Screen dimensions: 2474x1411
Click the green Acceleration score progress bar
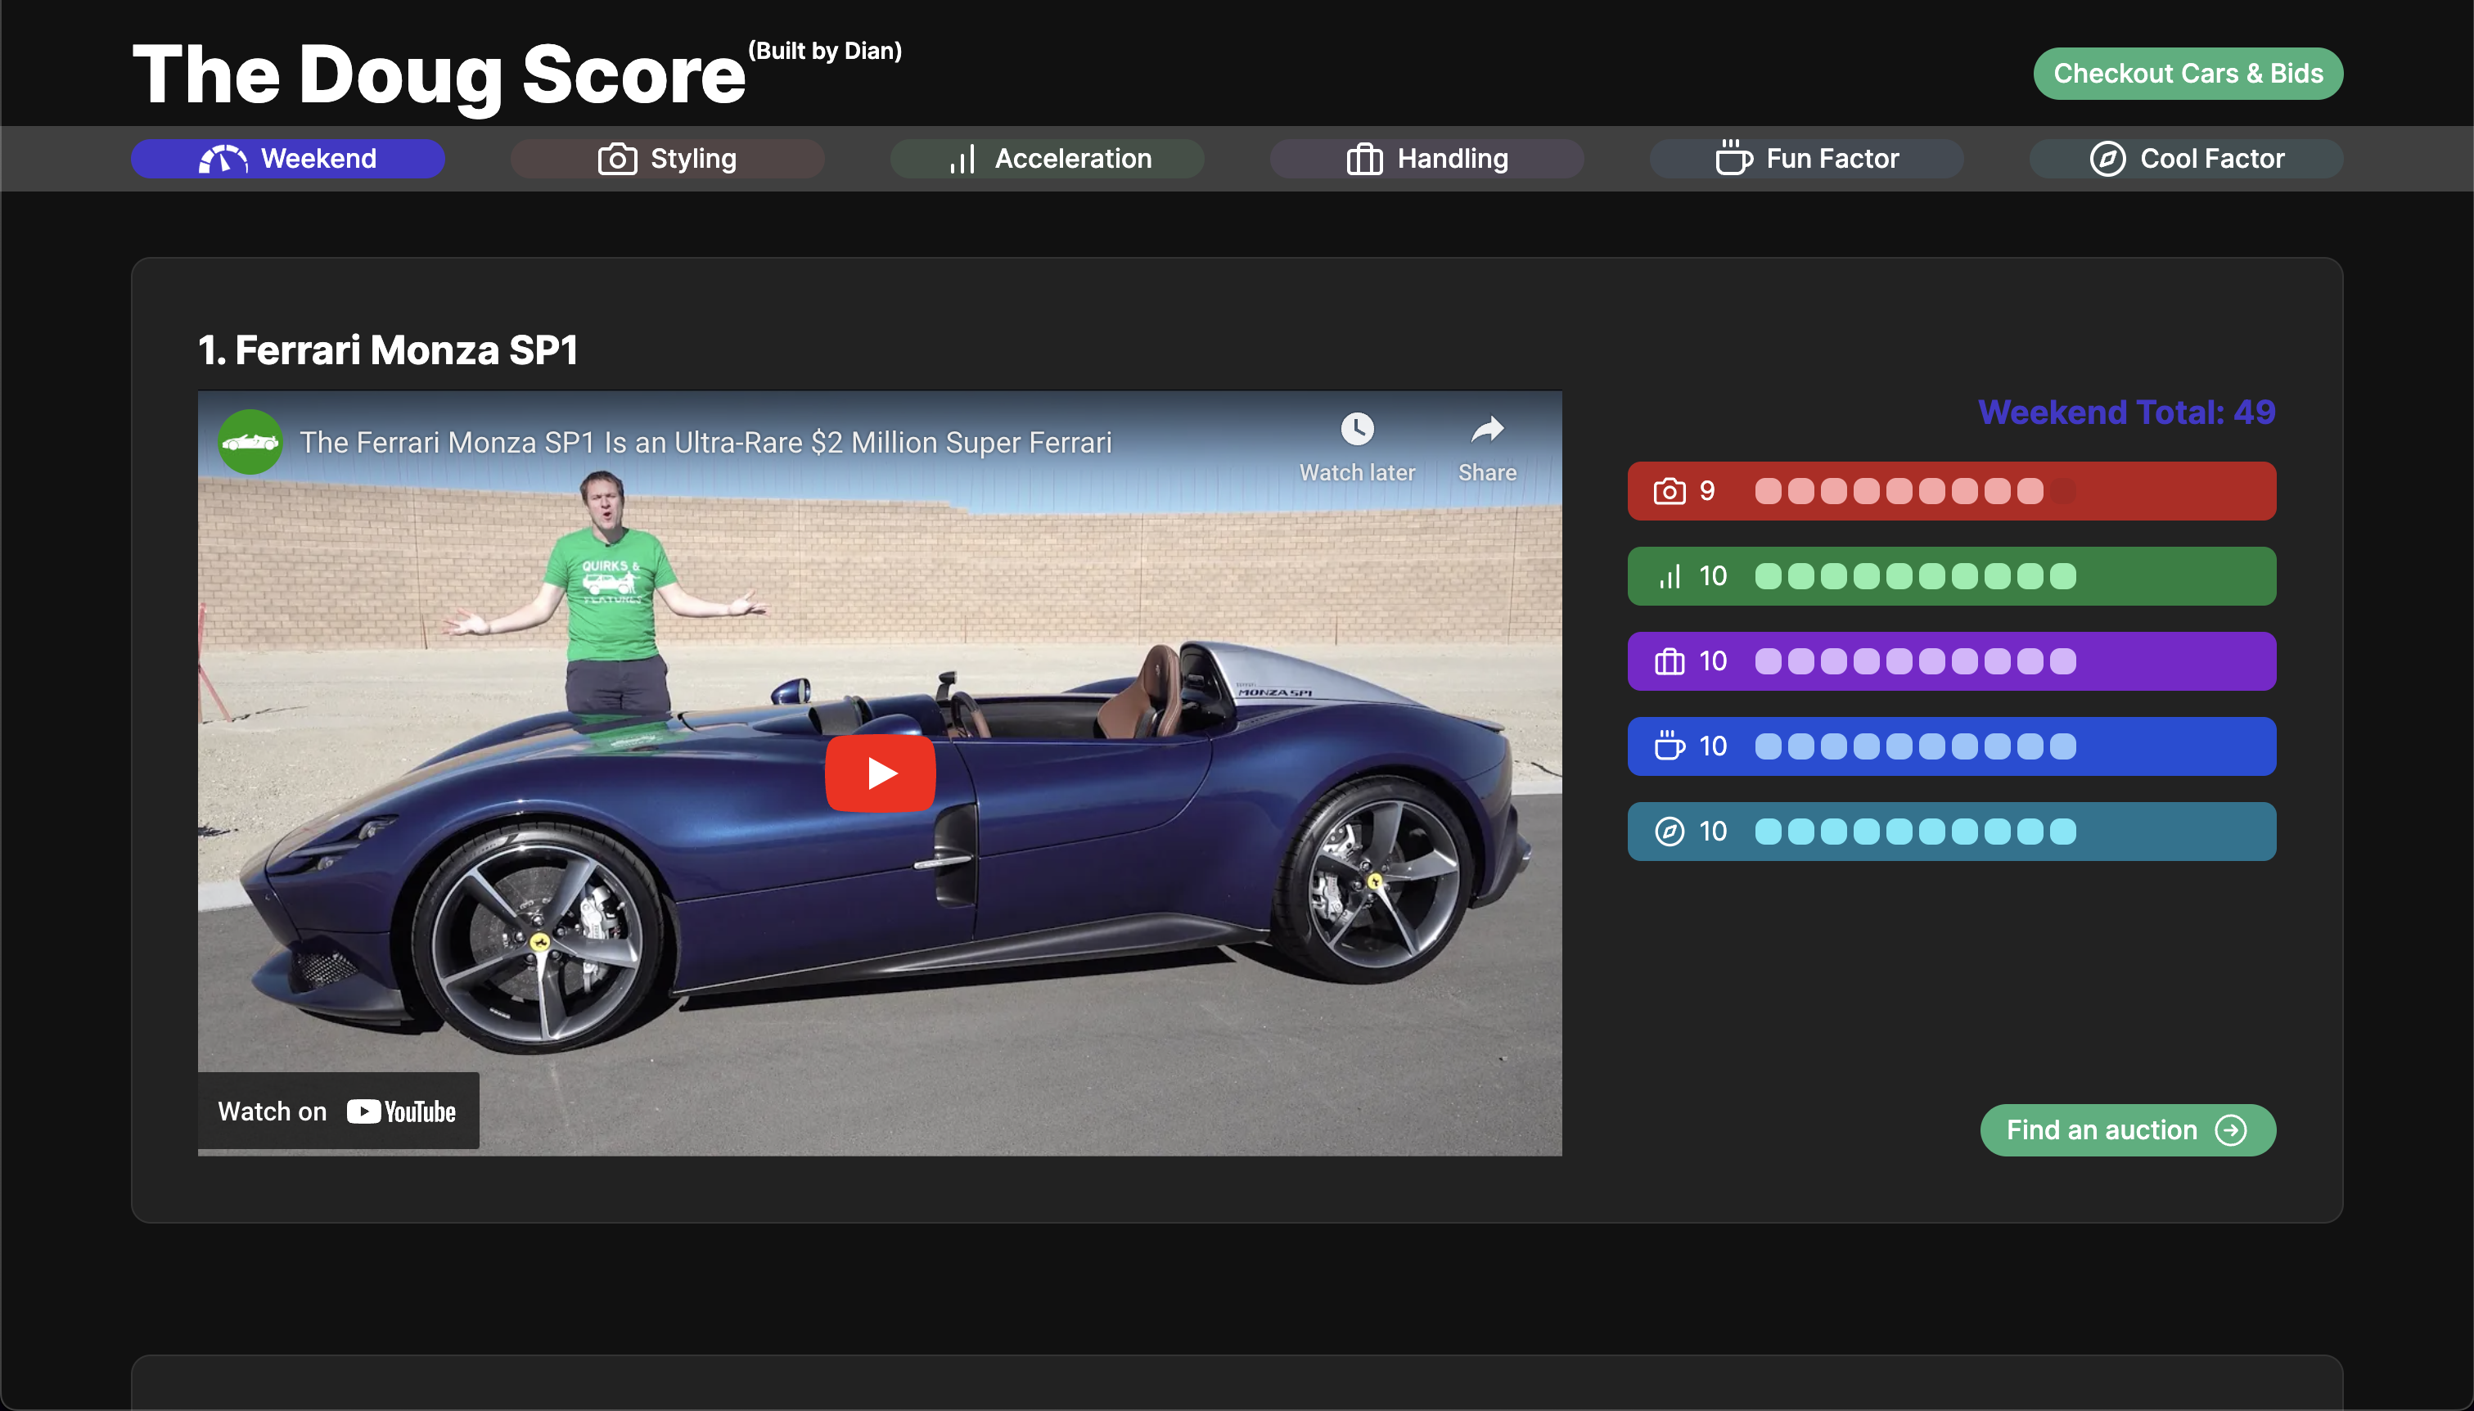coord(1951,575)
